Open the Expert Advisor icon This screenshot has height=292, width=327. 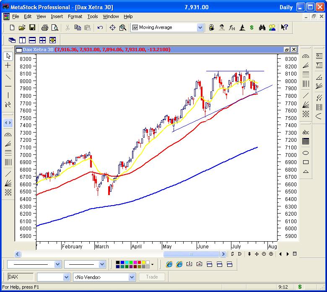point(221,27)
